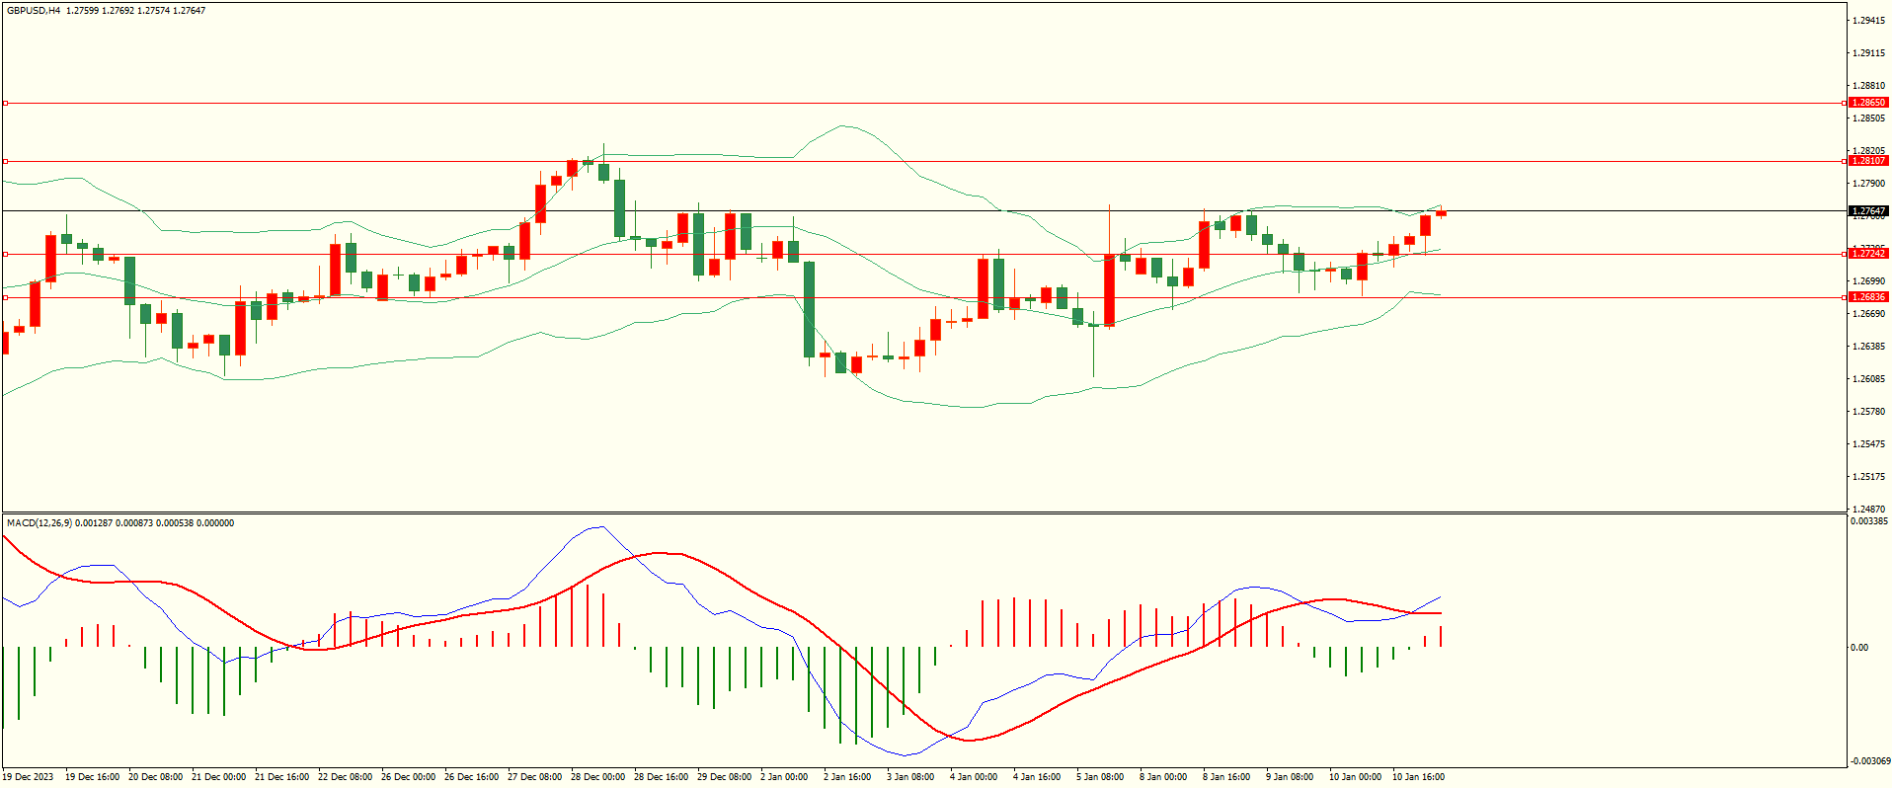Click the 8 Jan 00:00 time label
Viewport: 1892px width, 788px height.
[1164, 777]
